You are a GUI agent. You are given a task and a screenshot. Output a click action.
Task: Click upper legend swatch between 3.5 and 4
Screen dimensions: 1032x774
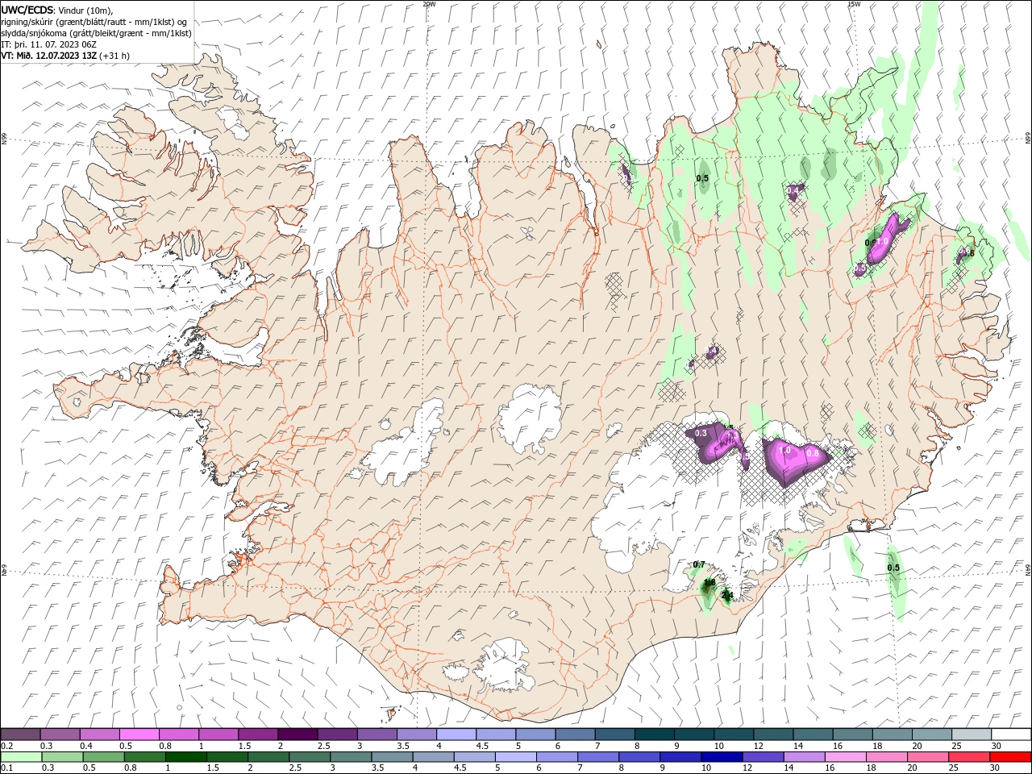(416, 734)
